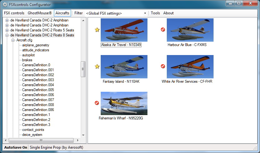Select the Aircraft.cfg tree label
The width and height of the screenshot is (260, 153).
pyautogui.click(x=24, y=40)
